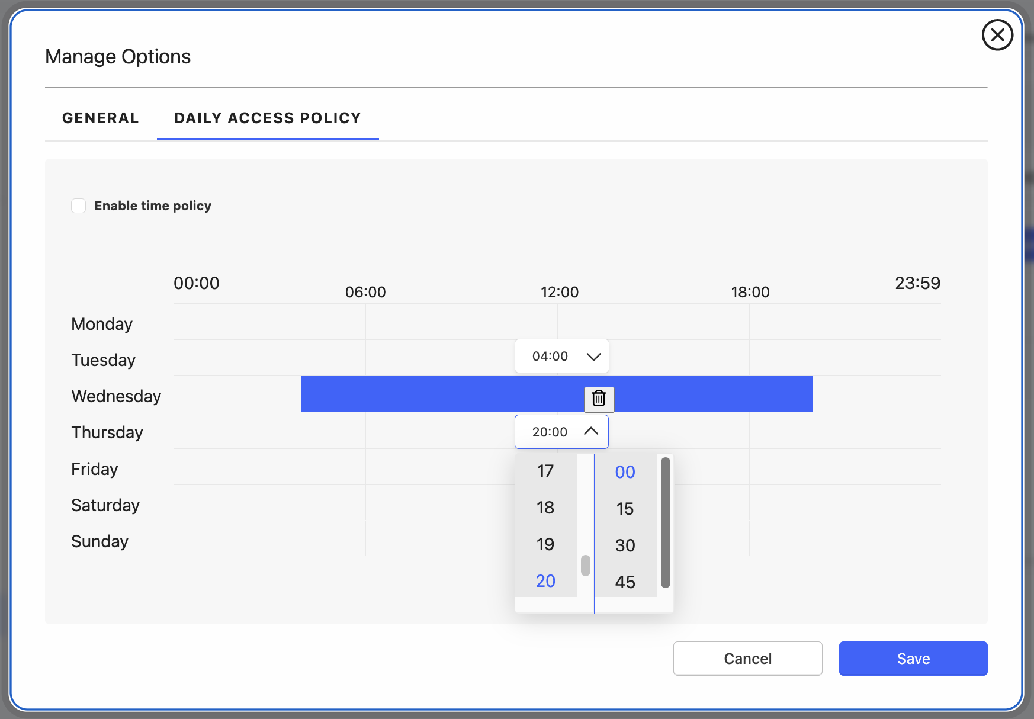Click the hour column scrollbar thumb
1034x719 pixels.
[x=586, y=566]
